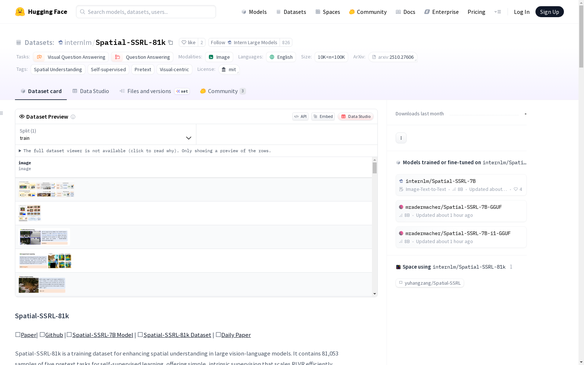This screenshot has width=584, height=365.
Task: Switch to the Data Studio tab
Action: 91,91
